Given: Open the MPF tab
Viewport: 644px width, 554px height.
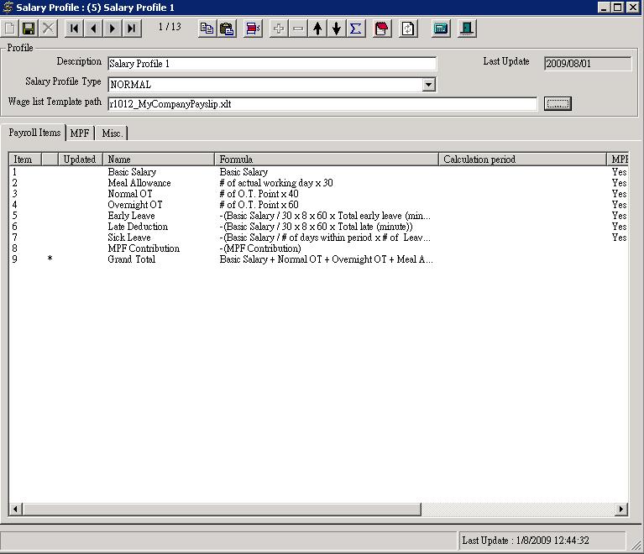Looking at the screenshot, I should tap(80, 133).
